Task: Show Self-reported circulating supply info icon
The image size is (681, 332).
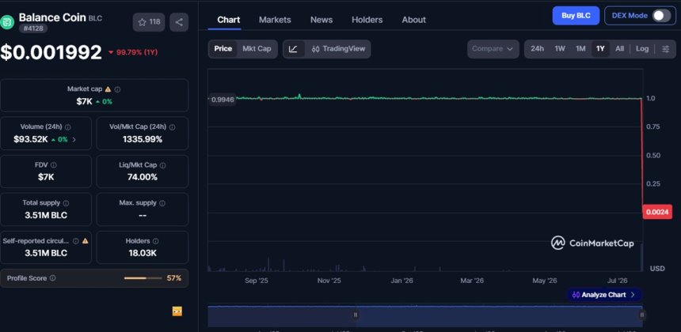Action: click(76, 241)
